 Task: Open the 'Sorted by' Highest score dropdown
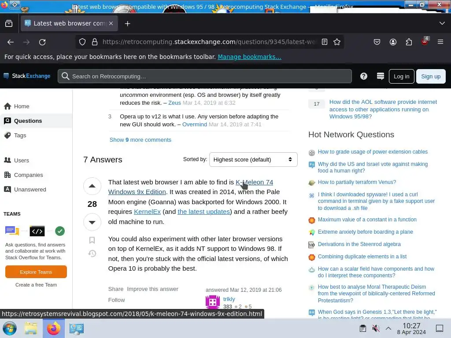point(253,159)
